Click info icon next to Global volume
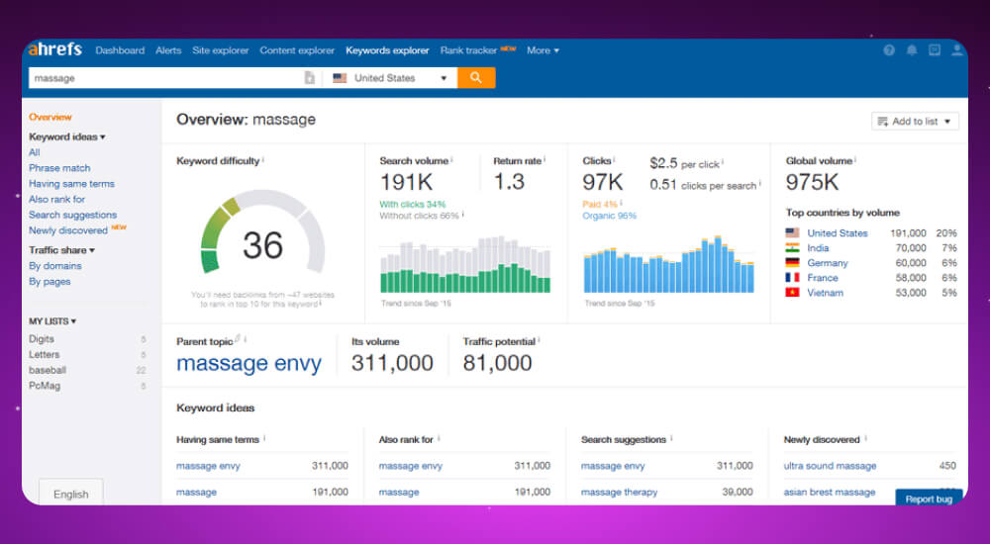 855,159
